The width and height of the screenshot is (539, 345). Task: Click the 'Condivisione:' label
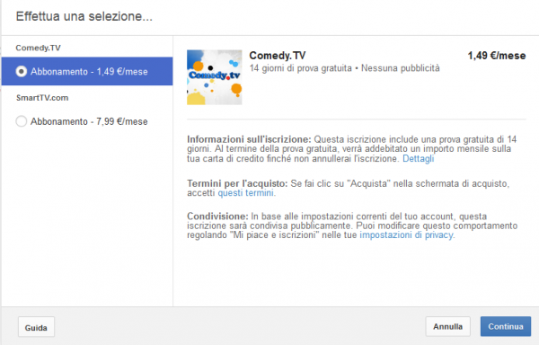(217, 217)
